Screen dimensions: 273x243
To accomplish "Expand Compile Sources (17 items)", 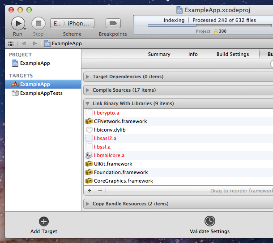I will 88,90.
